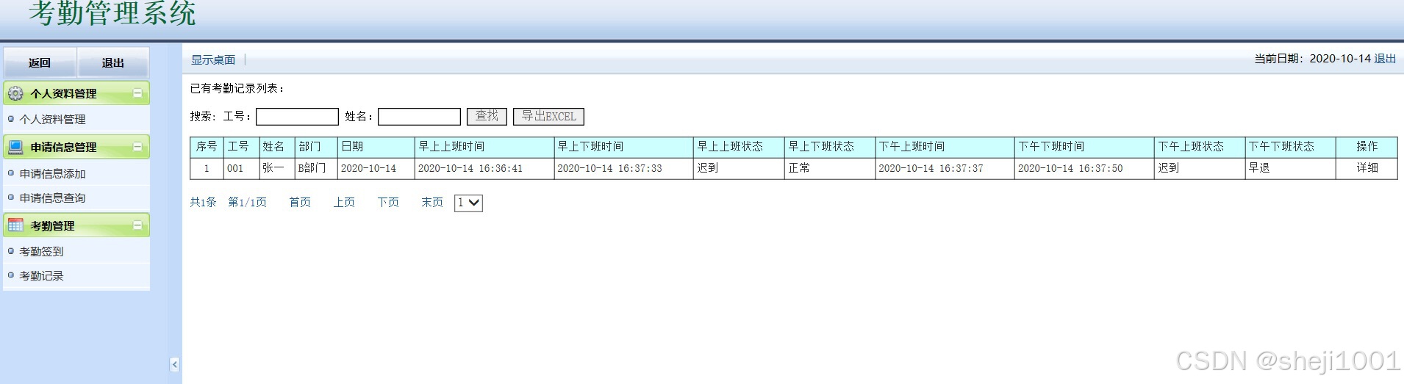Go to 首页 first page
The width and height of the screenshot is (1404, 384).
pyautogui.click(x=300, y=202)
